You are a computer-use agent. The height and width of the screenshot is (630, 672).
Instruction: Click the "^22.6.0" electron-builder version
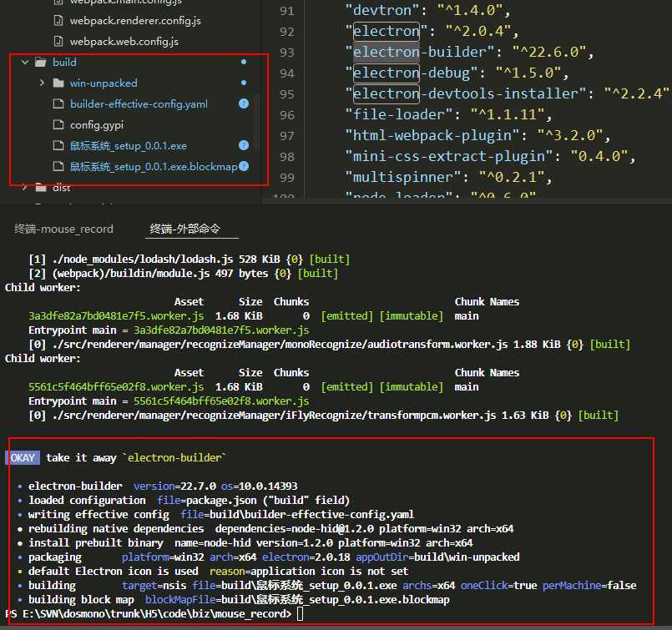[x=549, y=52]
